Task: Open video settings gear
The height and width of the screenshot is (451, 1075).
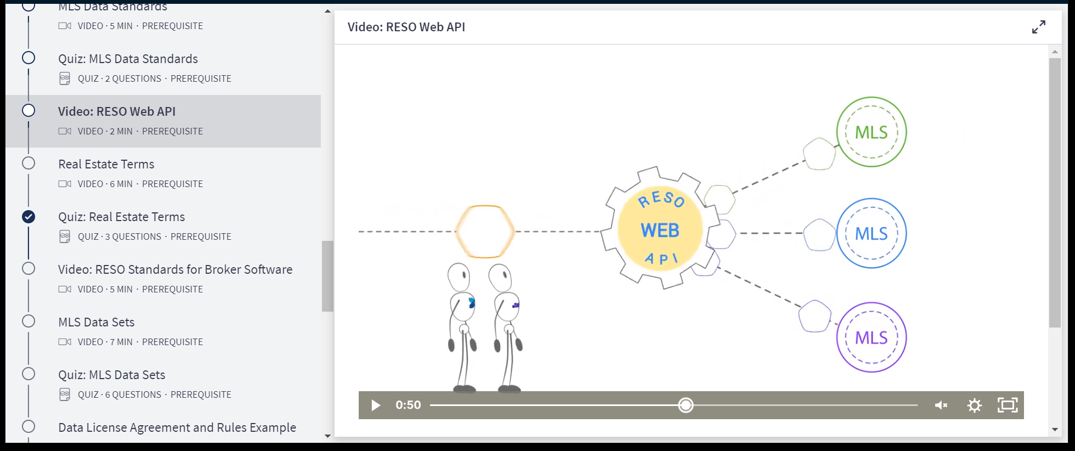Action: [975, 405]
